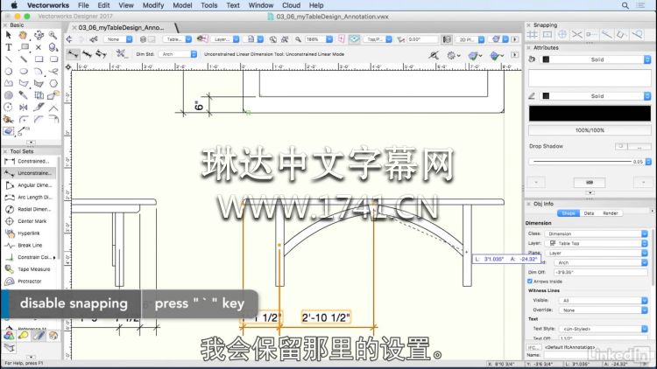Select the Text tool
The height and width of the screenshot is (369, 657).
9,47
